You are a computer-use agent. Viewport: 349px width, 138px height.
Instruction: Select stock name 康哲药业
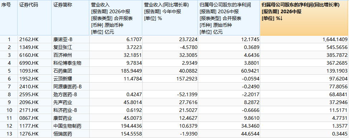(63, 118)
